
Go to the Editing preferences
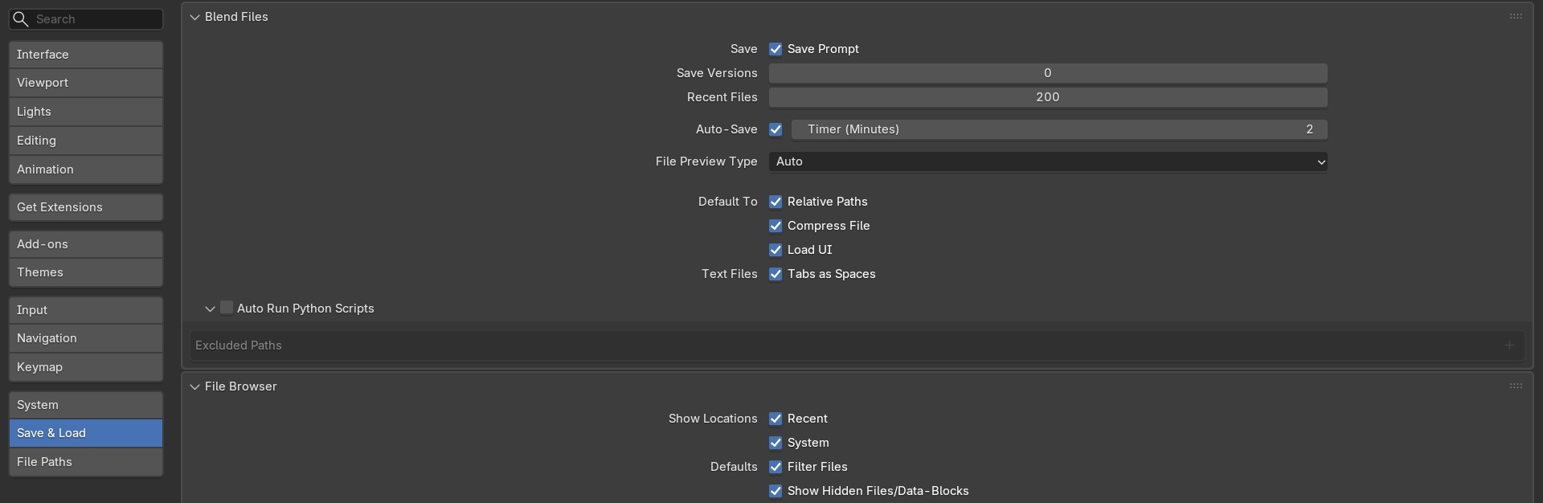[x=86, y=141]
